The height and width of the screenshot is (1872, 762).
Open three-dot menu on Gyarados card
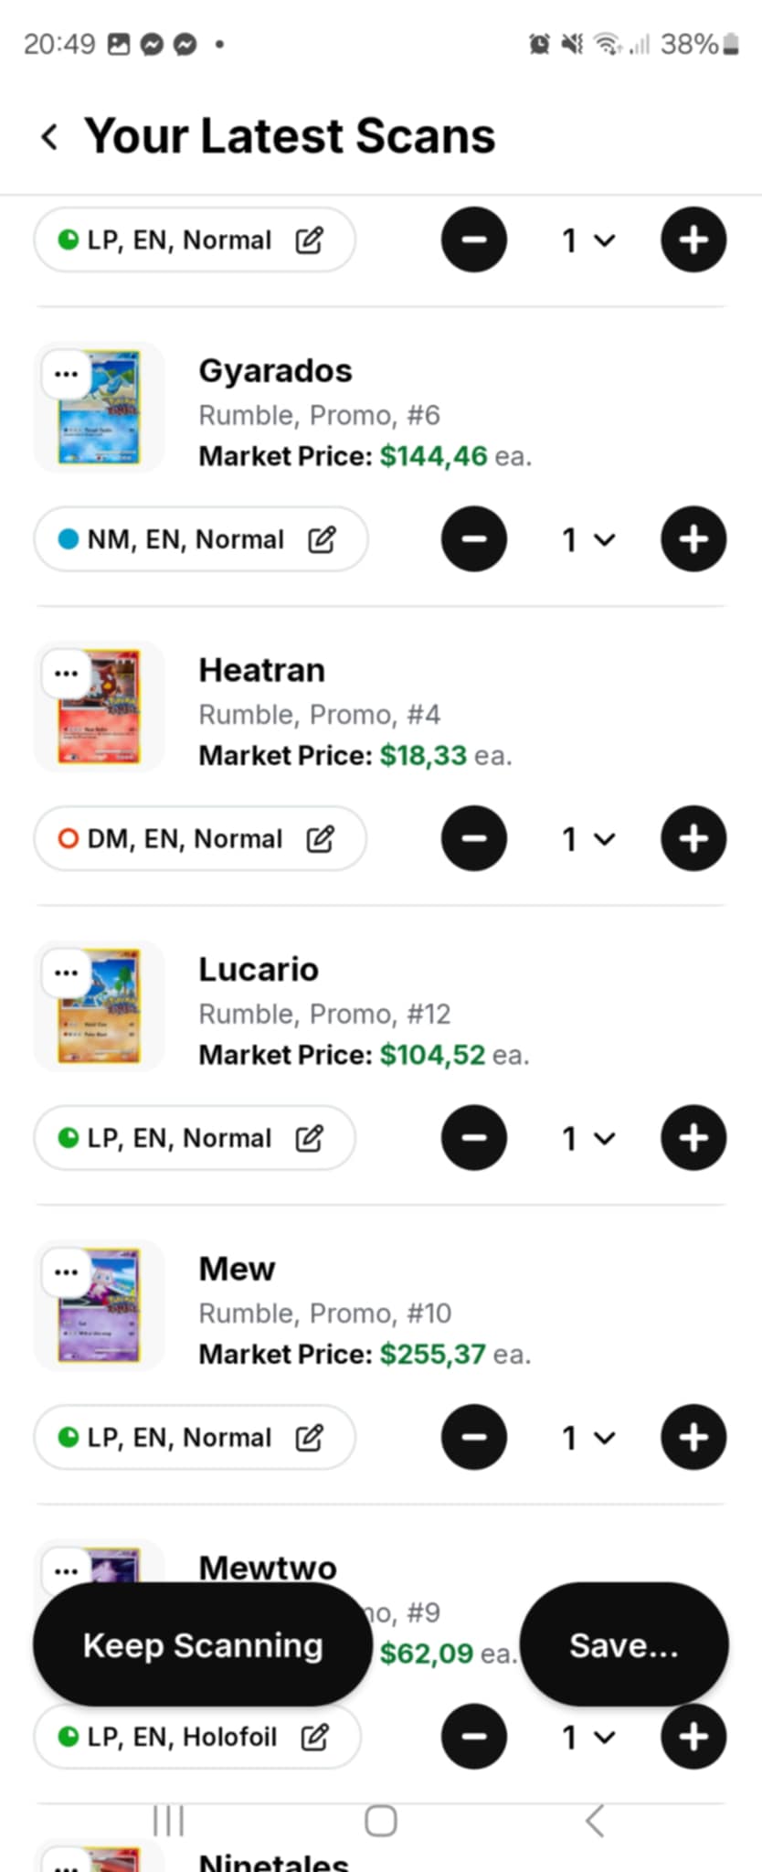(66, 374)
